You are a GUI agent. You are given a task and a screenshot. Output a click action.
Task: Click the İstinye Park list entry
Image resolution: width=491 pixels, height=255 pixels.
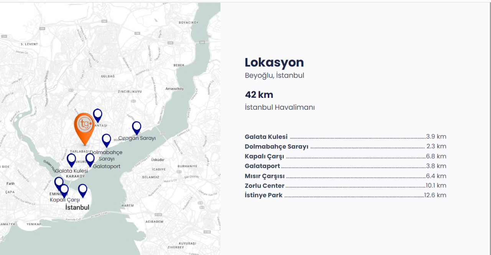[x=264, y=195]
